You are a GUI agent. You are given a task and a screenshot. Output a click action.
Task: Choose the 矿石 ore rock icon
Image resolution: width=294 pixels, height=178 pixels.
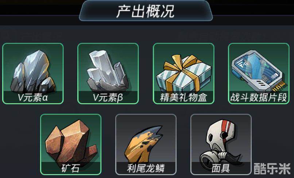[71, 142]
